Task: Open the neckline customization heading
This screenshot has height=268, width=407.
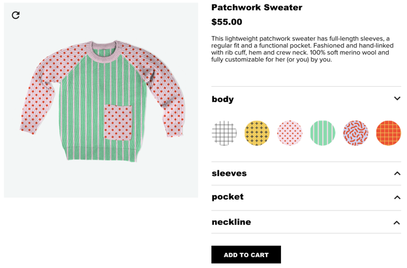Action: click(231, 222)
